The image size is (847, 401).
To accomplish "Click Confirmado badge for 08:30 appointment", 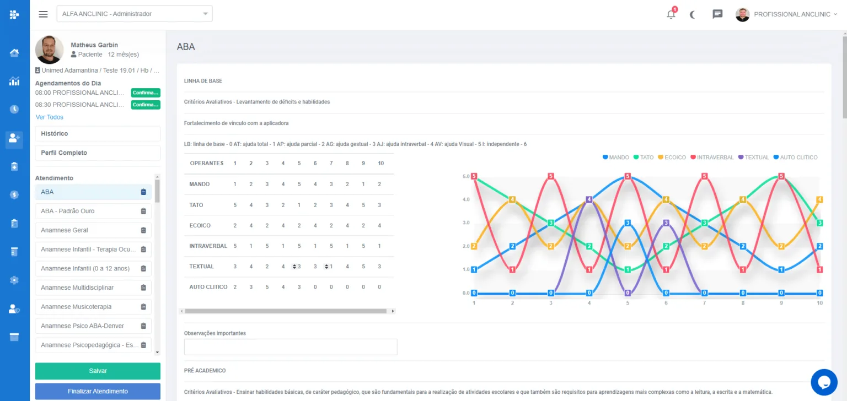I will [146, 105].
